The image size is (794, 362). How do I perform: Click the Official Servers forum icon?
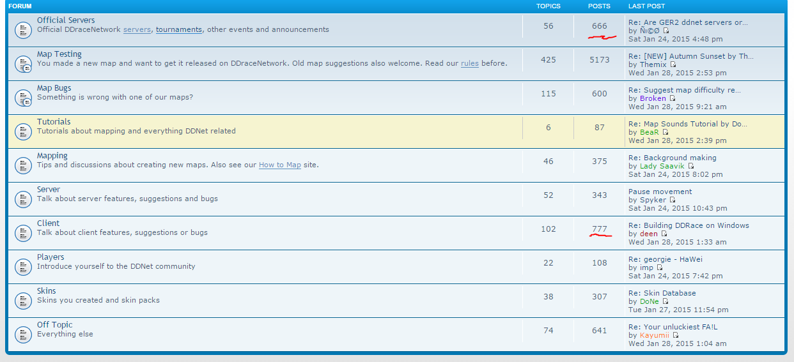coord(23,30)
